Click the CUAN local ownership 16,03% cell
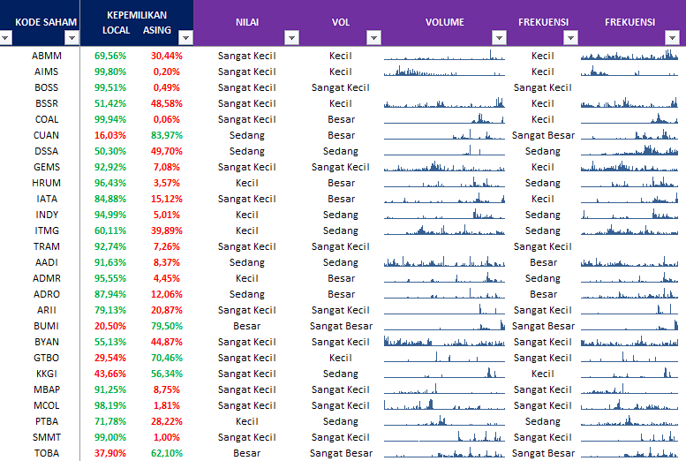The image size is (686, 461). (x=110, y=135)
